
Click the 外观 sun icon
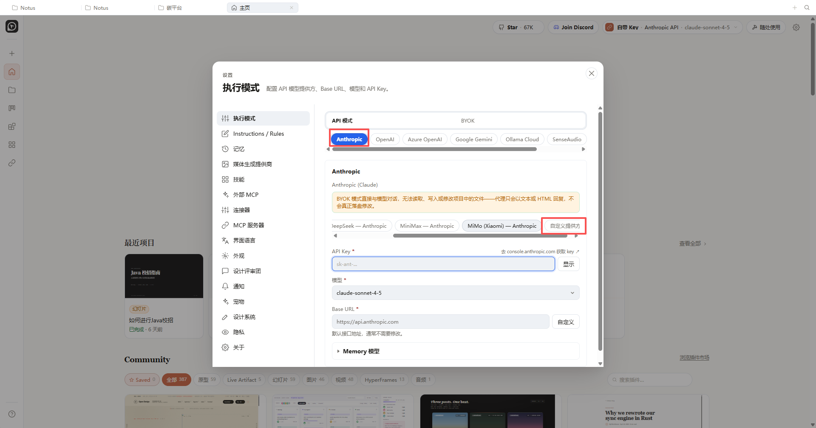click(x=225, y=256)
